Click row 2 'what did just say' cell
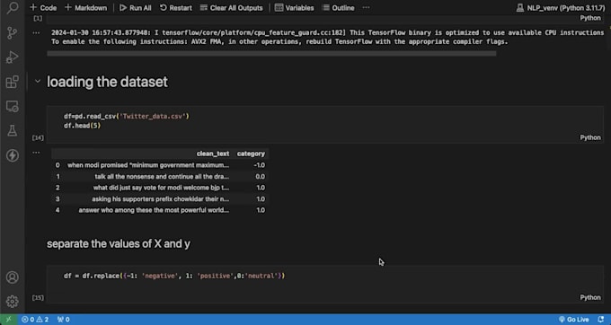Image resolution: width=611 pixels, height=325 pixels. click(x=161, y=188)
